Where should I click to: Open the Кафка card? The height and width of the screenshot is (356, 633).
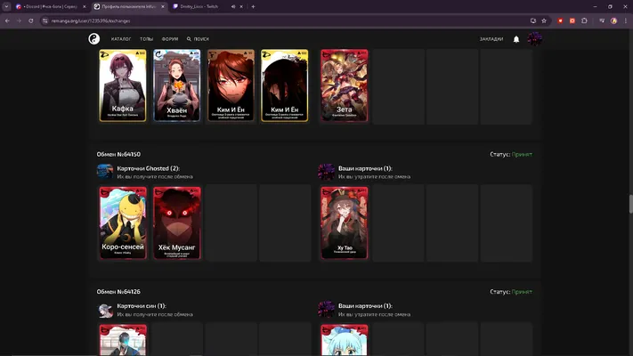(123, 85)
